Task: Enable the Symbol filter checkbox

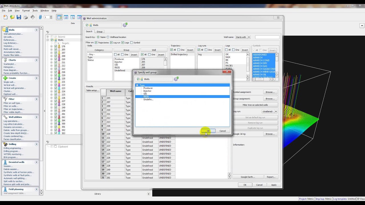Action: tap(131, 43)
